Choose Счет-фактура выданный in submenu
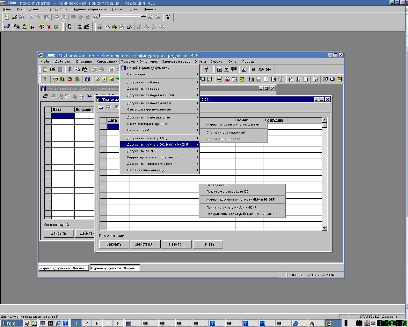 pyautogui.click(x=233, y=133)
